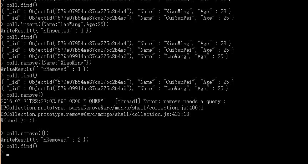
Task: Click the coll.insert LaoWang command line
Action: point(55,24)
